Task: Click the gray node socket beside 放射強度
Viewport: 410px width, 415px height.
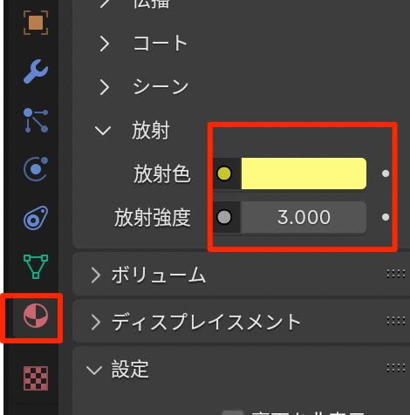Action: tap(224, 217)
